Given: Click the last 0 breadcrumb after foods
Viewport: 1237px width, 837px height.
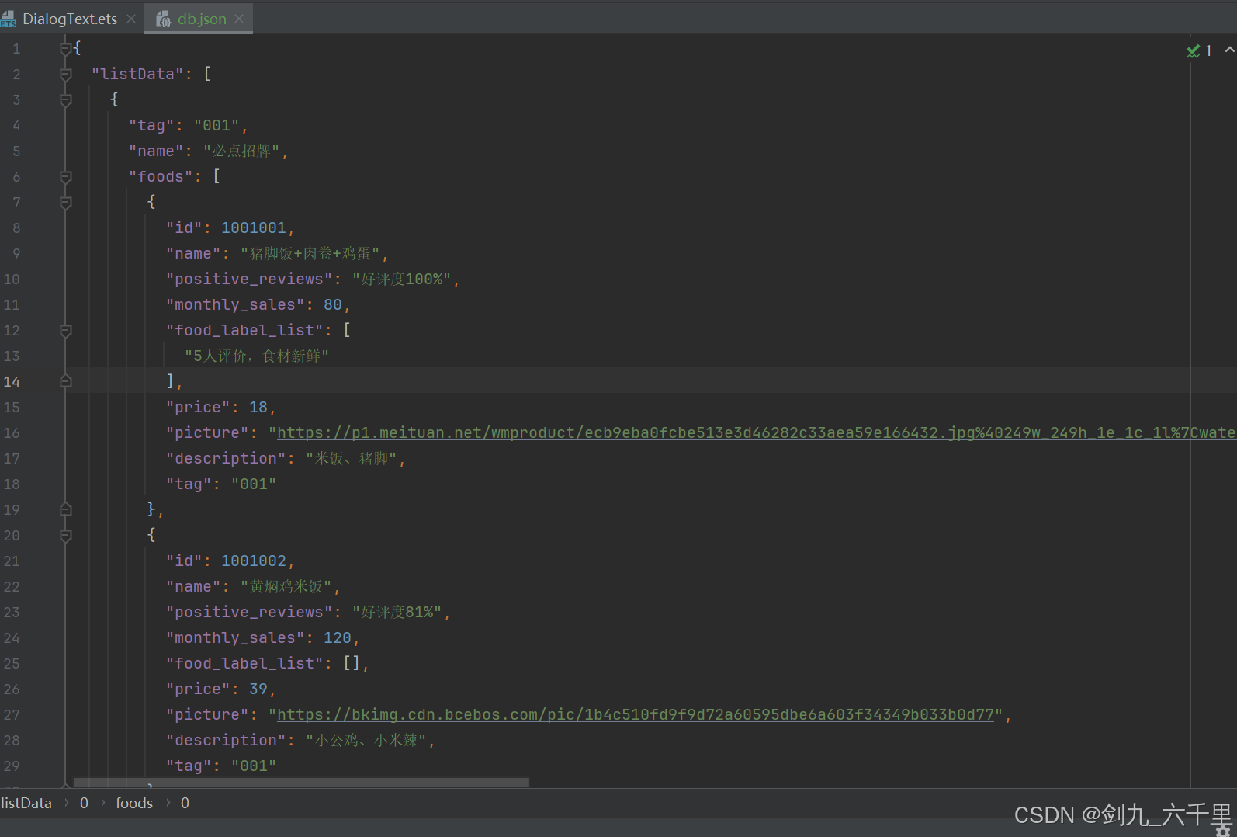Looking at the screenshot, I should click(x=185, y=803).
